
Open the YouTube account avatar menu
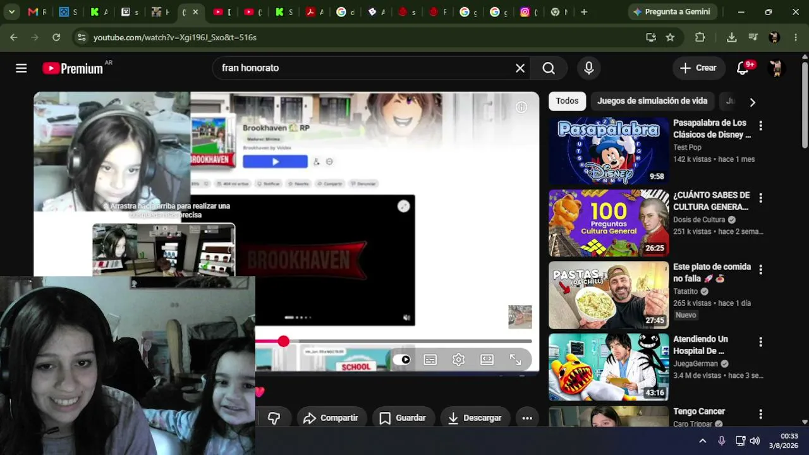tap(776, 68)
